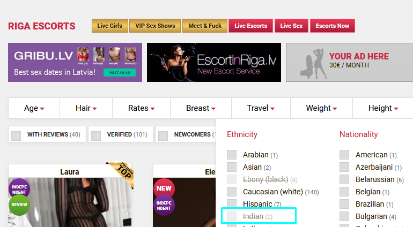Select the Caucasian (white) checkbox
This screenshot has width=413, height=227.
click(232, 192)
